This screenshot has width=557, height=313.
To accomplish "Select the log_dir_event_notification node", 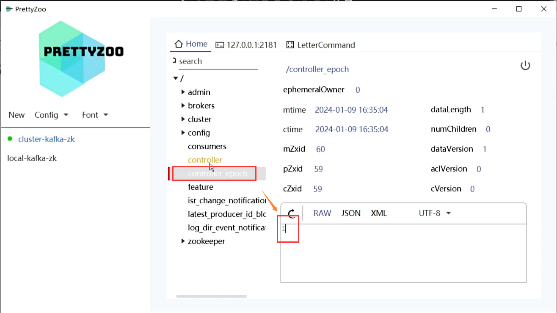I will (x=226, y=227).
